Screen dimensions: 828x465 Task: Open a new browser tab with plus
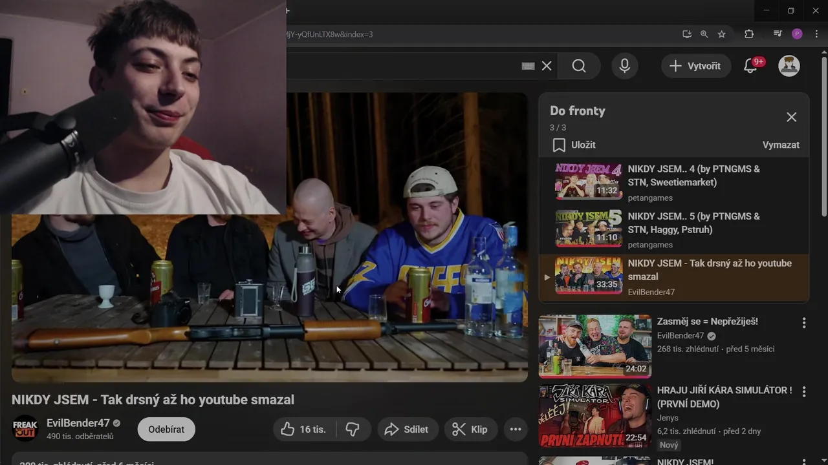[x=288, y=10]
